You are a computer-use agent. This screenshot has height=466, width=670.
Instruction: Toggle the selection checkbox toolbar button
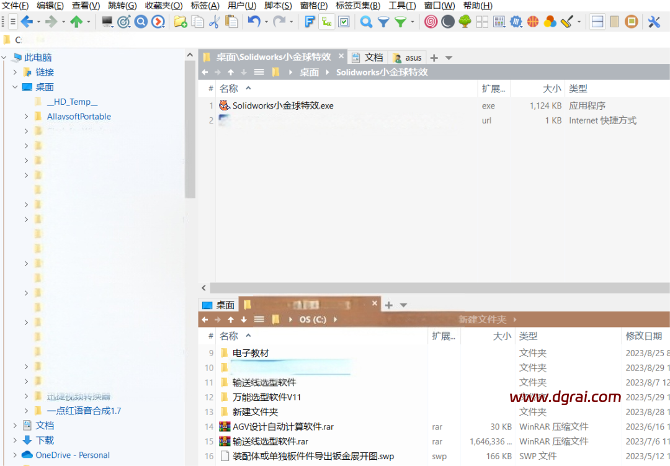(344, 22)
